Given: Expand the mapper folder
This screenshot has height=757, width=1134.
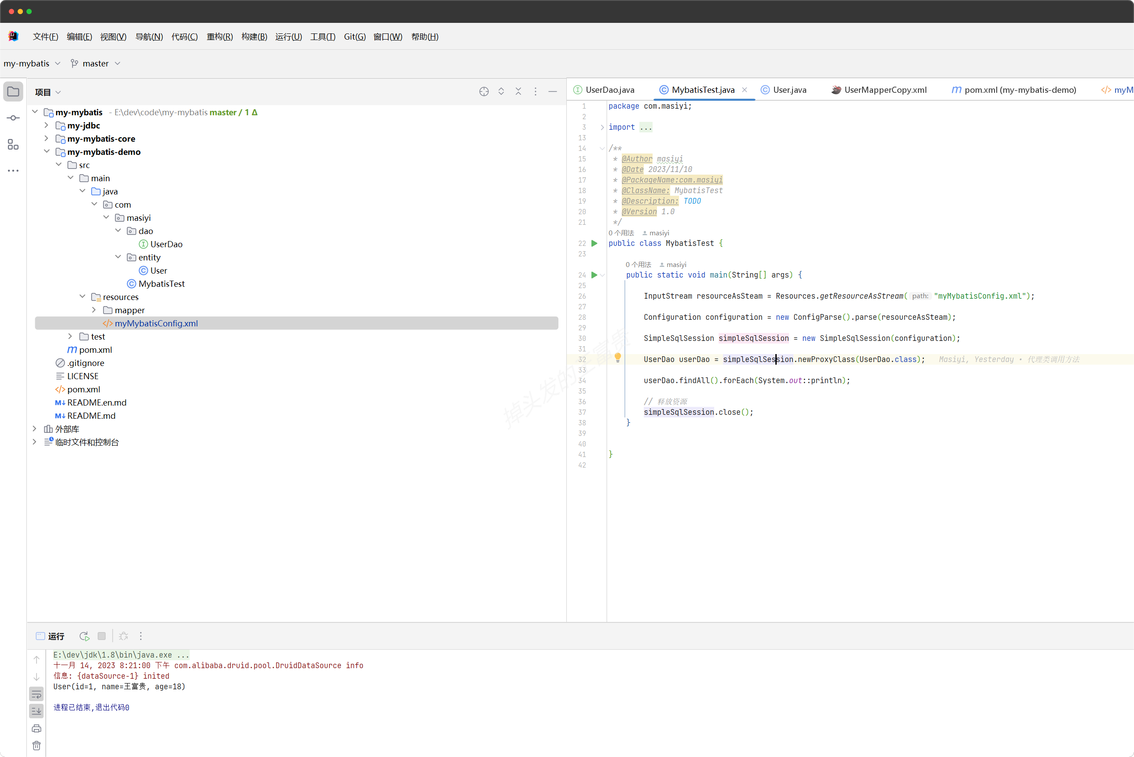Looking at the screenshot, I should (94, 310).
